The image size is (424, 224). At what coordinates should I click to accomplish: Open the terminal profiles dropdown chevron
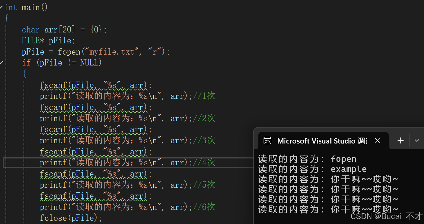pyautogui.click(x=417, y=141)
